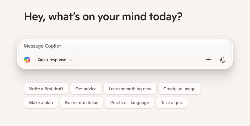Screen dimensions: 250x126
Task: Start the Practice a language prompt
Action: click(130, 102)
